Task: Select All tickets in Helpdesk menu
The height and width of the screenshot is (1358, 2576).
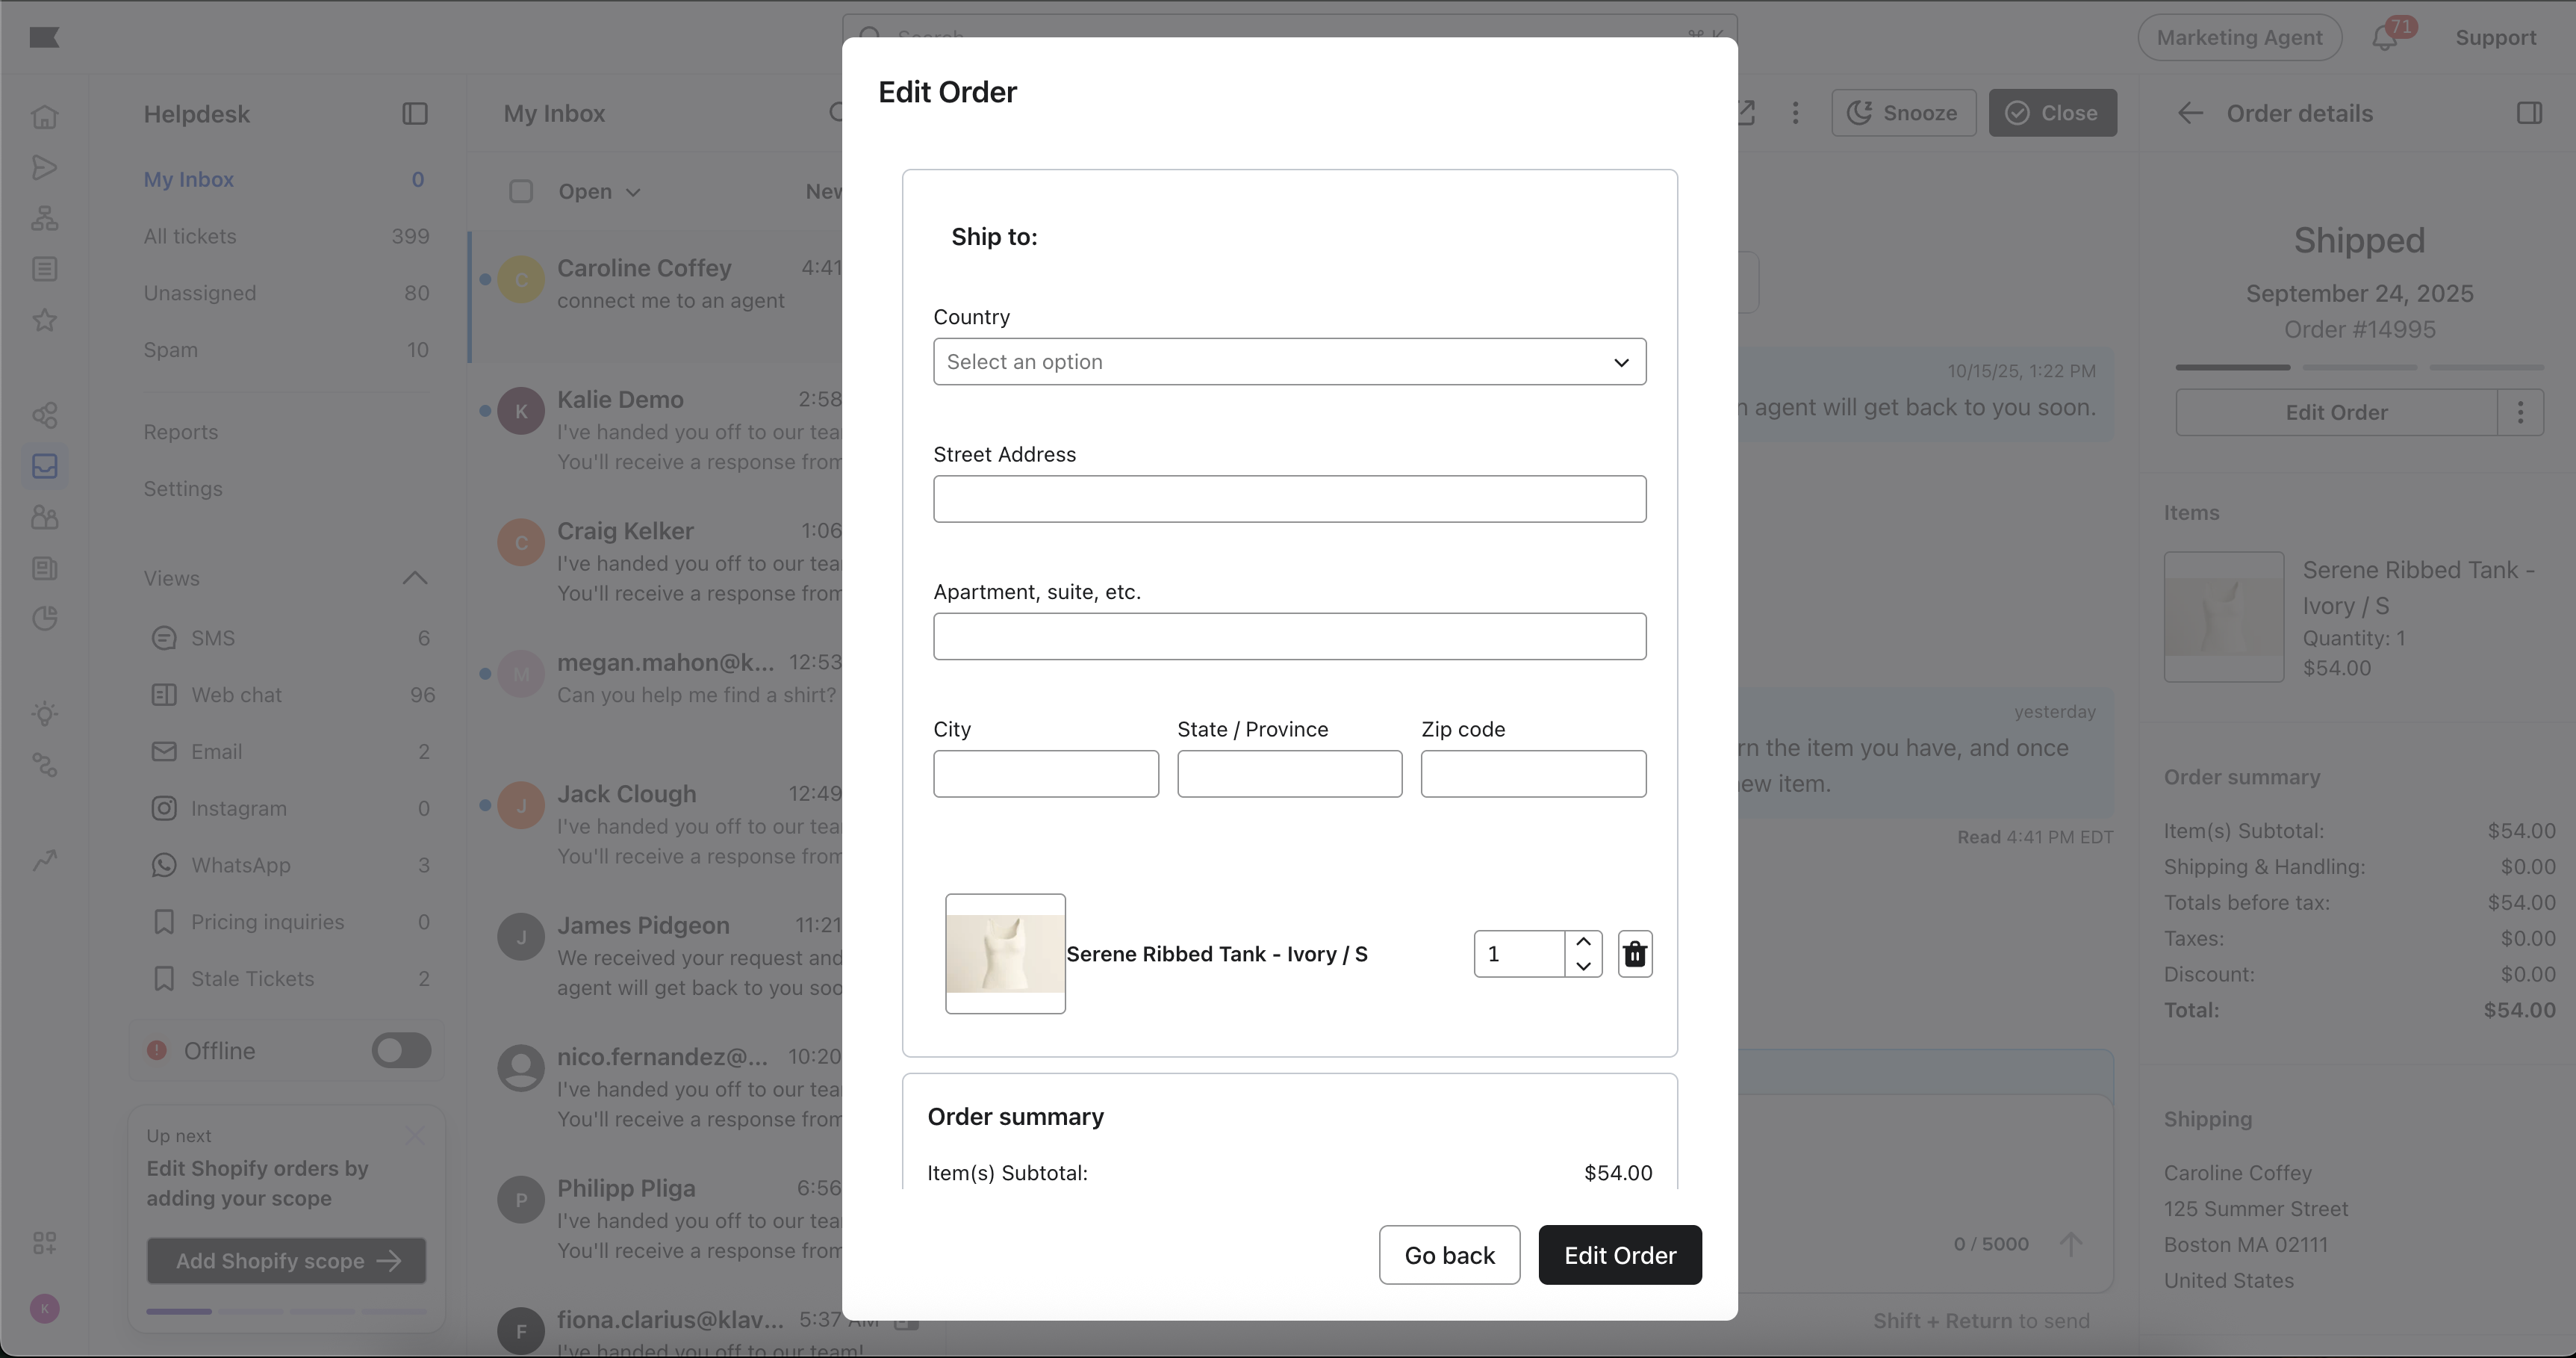Action: pos(190,236)
